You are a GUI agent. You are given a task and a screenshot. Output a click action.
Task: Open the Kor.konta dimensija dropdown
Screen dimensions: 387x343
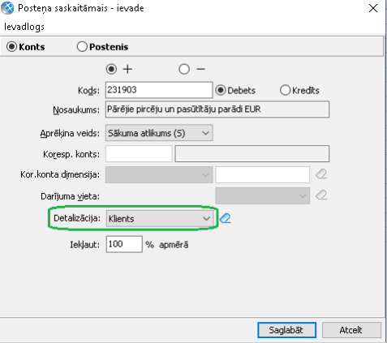coord(159,175)
